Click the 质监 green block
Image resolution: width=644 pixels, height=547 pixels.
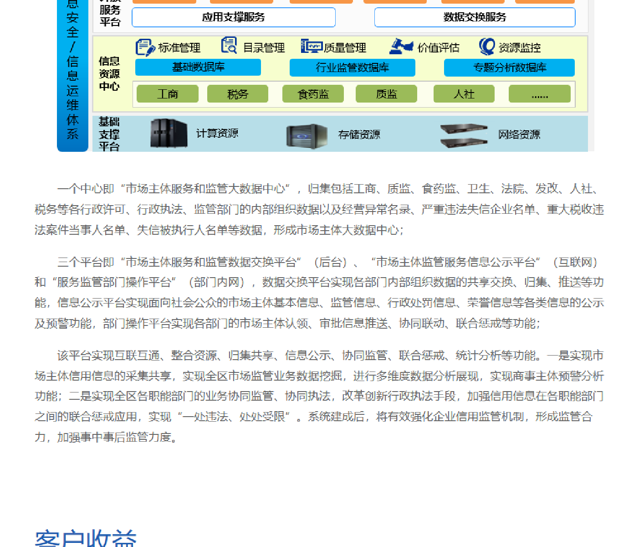(x=386, y=94)
